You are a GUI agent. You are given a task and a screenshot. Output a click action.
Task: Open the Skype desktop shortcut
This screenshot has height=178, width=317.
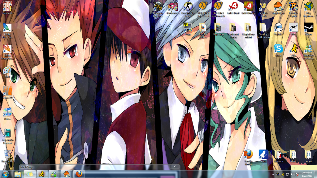(x=278, y=50)
